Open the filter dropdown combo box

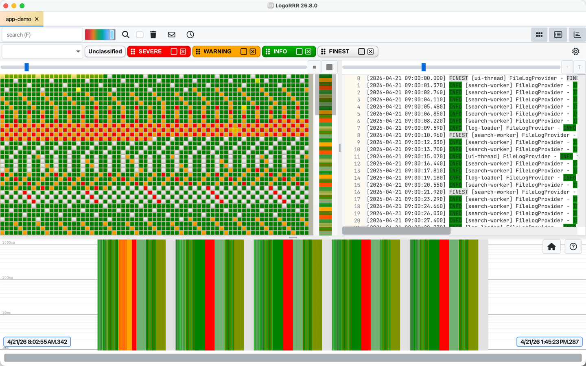[42, 52]
